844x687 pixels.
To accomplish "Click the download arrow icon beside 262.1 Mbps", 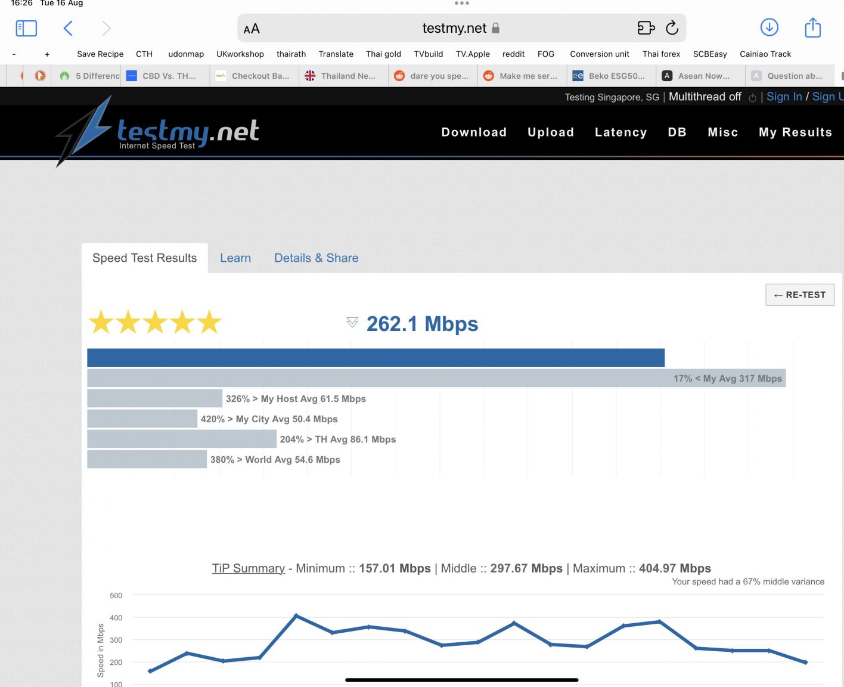I will pyautogui.click(x=352, y=323).
